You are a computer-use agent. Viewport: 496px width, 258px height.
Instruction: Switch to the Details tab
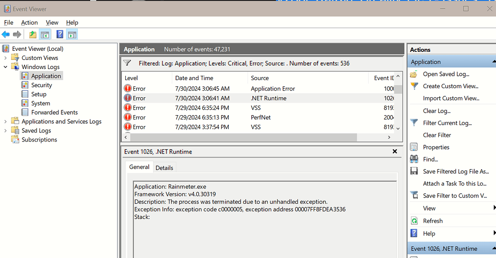(164, 168)
